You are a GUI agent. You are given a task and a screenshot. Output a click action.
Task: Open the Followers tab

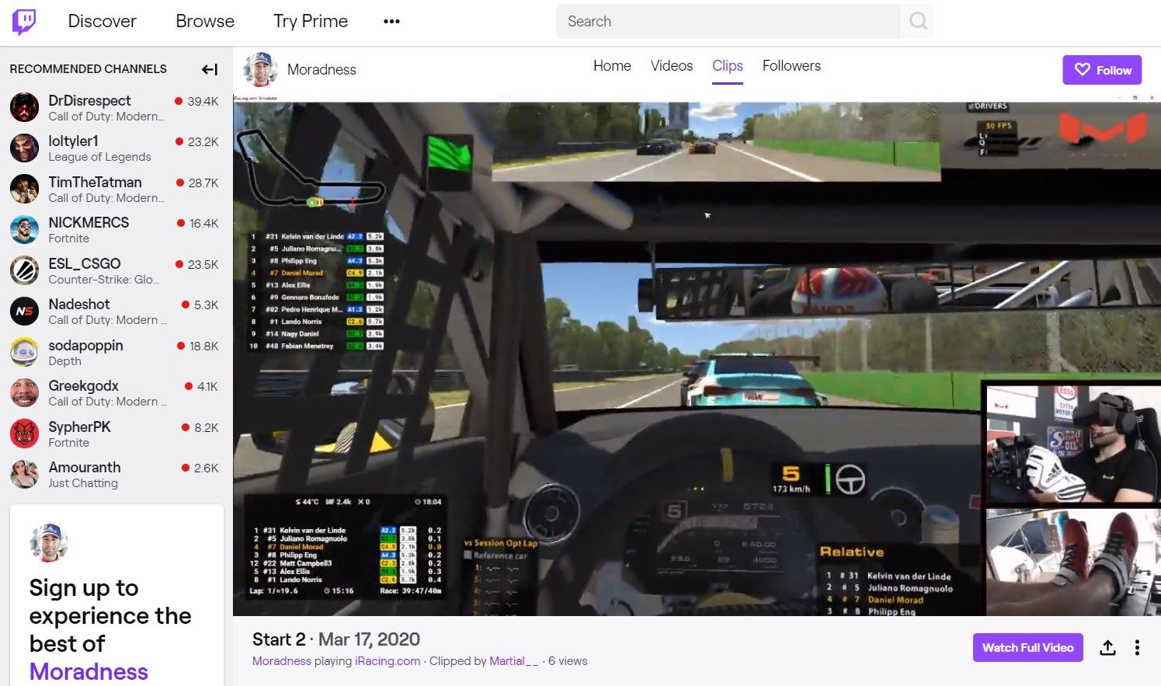791,66
